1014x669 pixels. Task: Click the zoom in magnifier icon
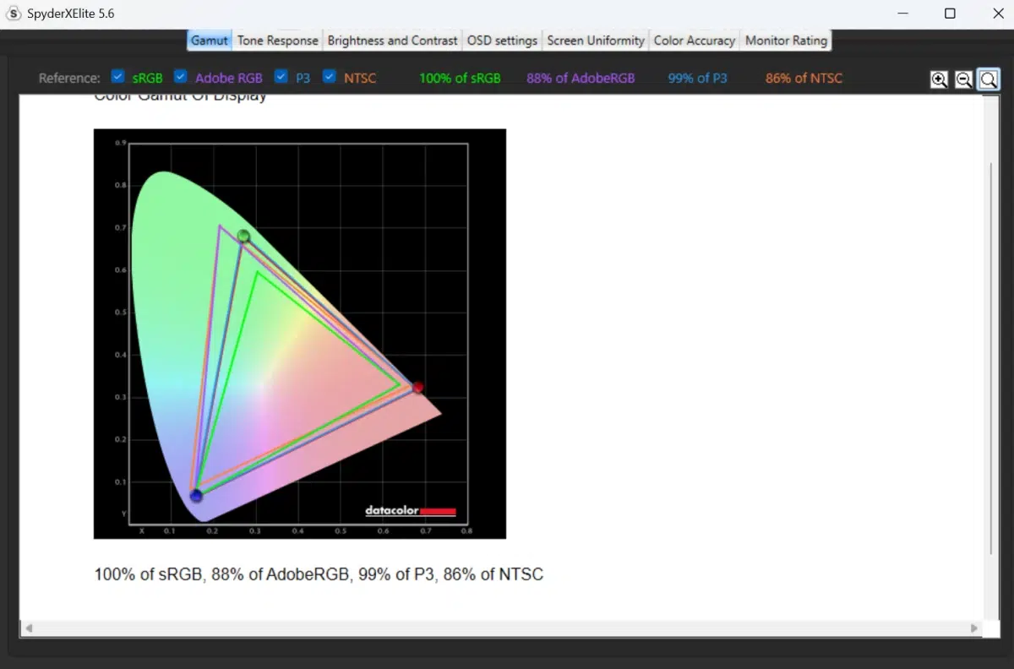click(x=939, y=79)
